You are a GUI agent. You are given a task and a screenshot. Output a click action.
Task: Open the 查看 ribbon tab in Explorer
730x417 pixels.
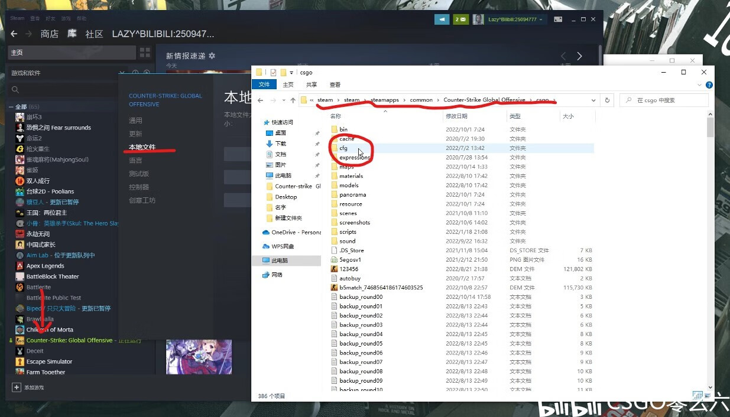[335, 84]
